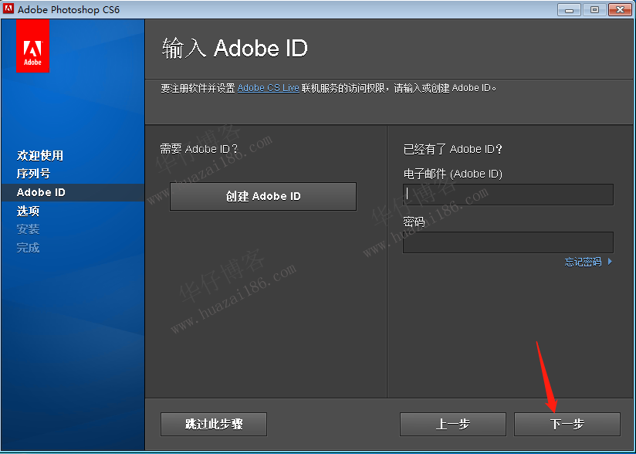This screenshot has height=454, width=636.
Task: Select the 安装 step in the sidebar
Action: (28, 229)
